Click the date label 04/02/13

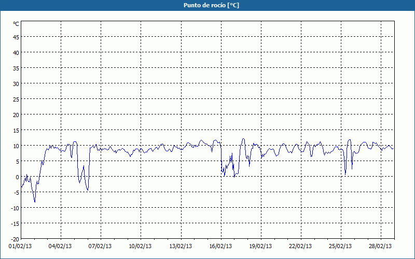tap(60, 247)
